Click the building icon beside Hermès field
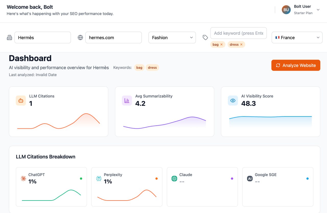Image resolution: width=327 pixels, height=213 pixels. click(9, 38)
